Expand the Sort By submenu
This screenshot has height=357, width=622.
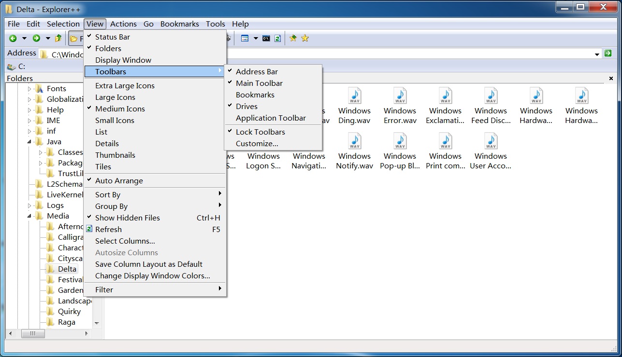click(108, 195)
